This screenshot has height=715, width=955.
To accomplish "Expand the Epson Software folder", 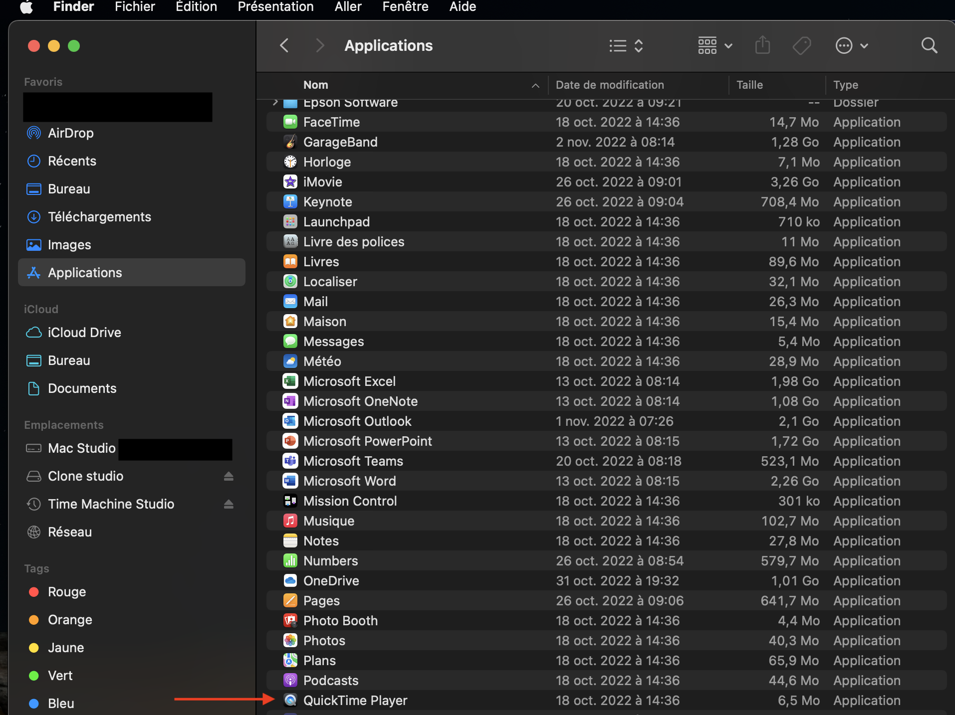I will pyautogui.click(x=275, y=102).
